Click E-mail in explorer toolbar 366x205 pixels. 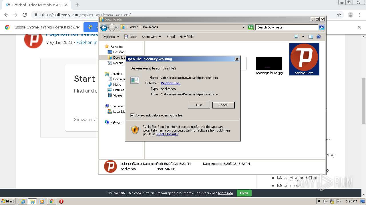(171, 37)
